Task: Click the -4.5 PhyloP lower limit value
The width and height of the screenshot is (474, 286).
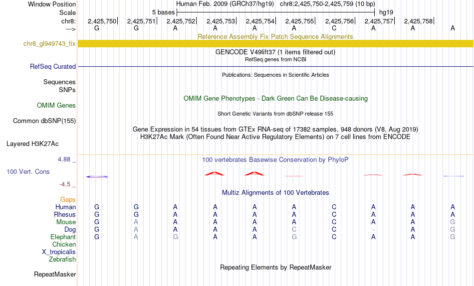Action: coord(65,184)
